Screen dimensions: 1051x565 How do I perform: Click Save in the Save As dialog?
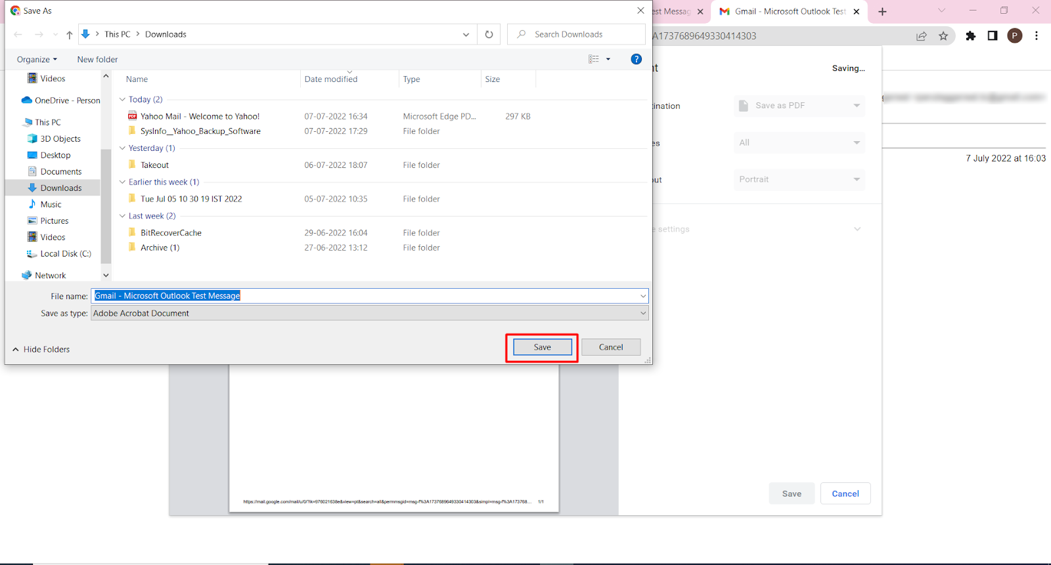(x=543, y=347)
